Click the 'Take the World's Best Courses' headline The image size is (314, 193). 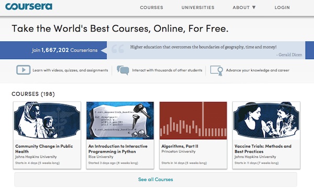120,28
